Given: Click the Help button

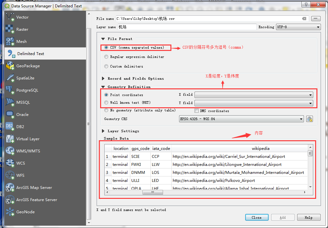Looking at the screenshot, I should coord(308,217).
